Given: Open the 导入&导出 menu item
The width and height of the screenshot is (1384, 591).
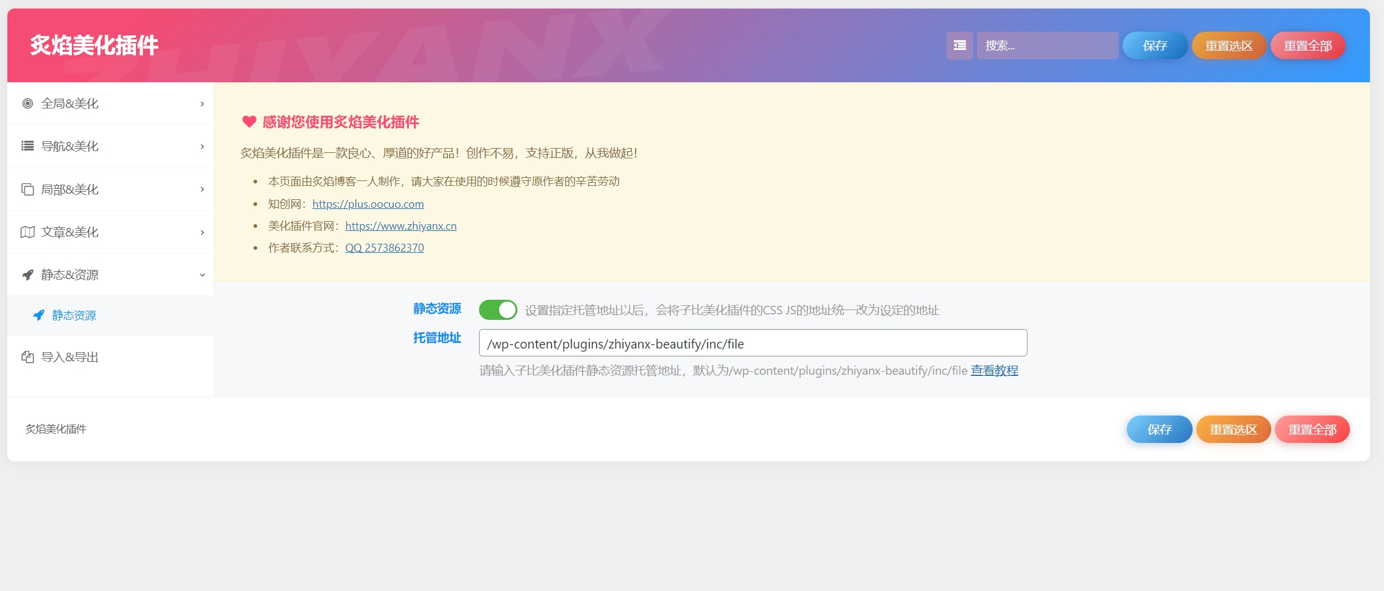Looking at the screenshot, I should [x=69, y=357].
